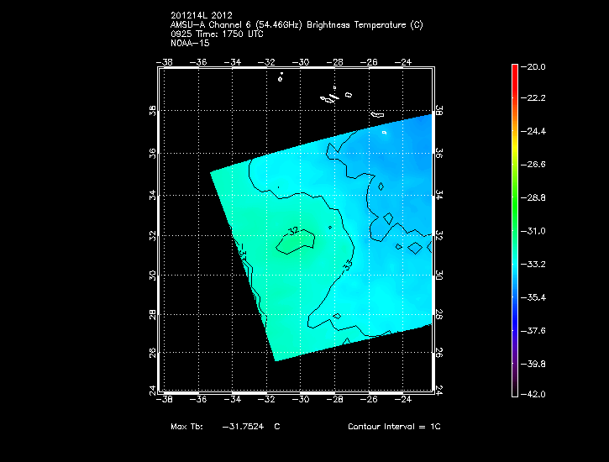
Task: Click the -42.0 color bar label
Action: click(x=536, y=394)
